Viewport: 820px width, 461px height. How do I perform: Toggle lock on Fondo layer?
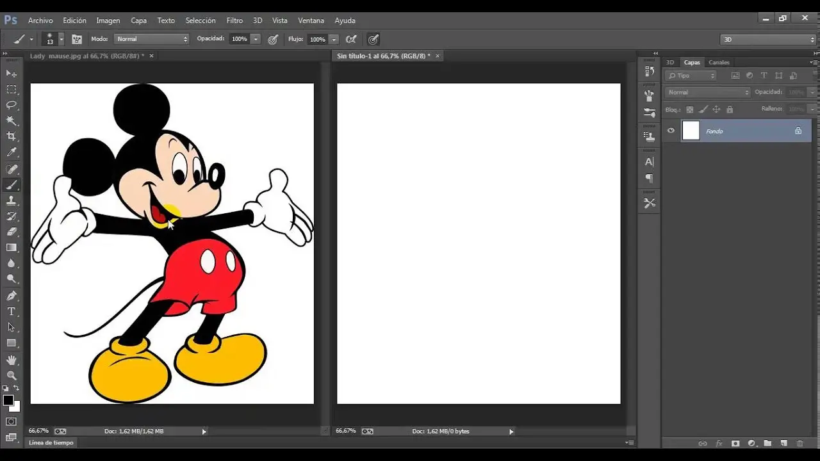click(x=798, y=131)
